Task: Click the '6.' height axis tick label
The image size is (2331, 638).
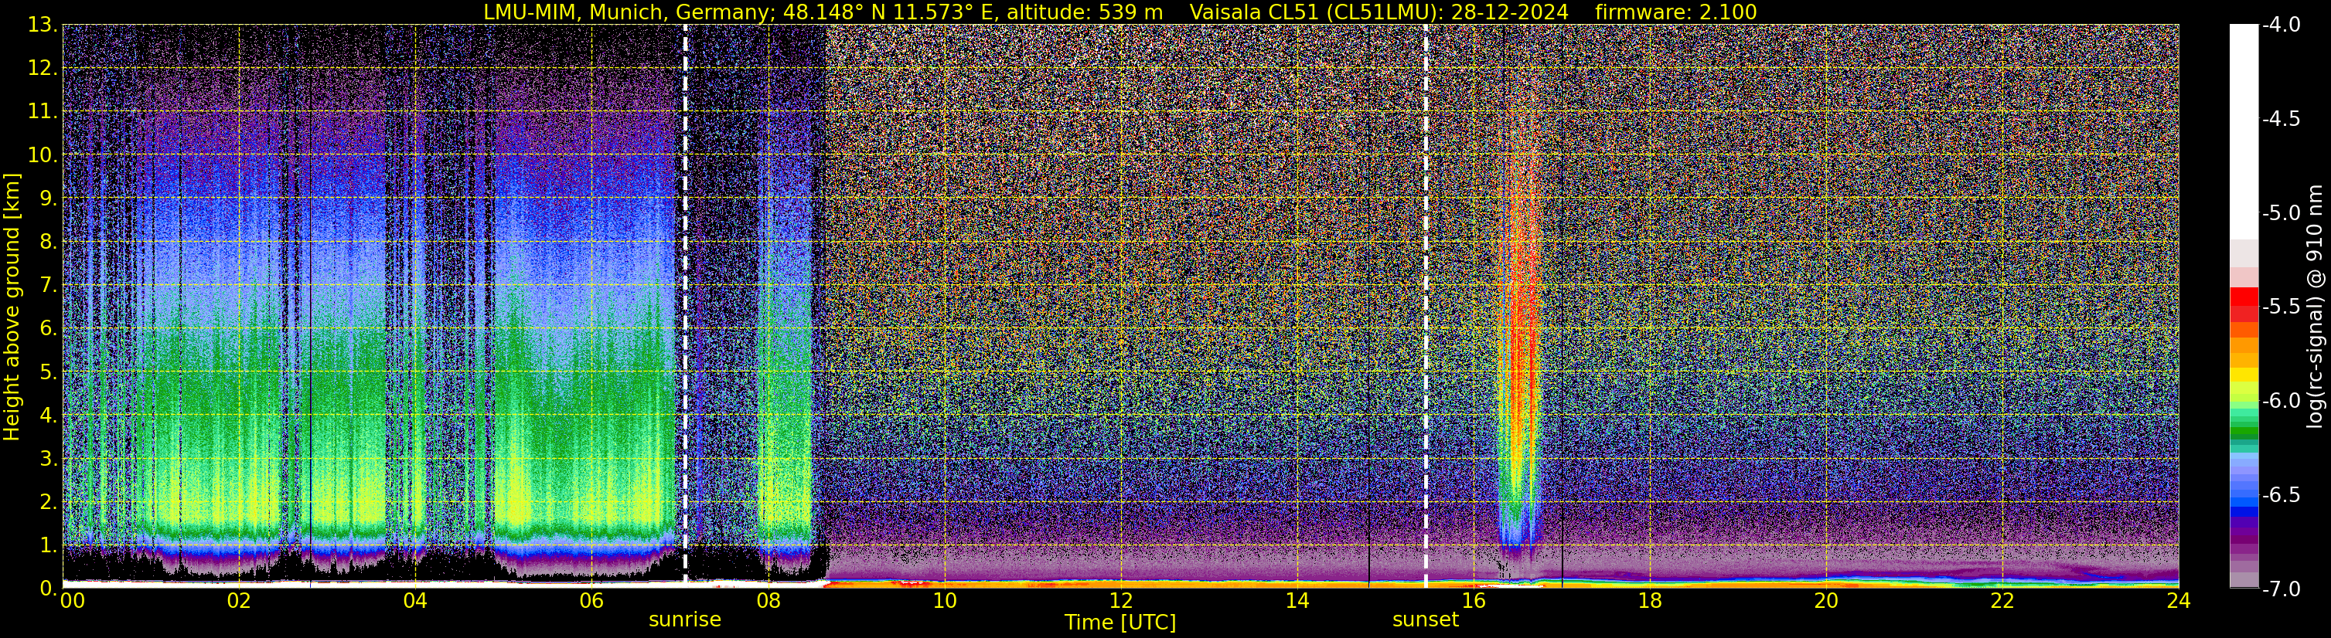Action: pyautogui.click(x=48, y=329)
